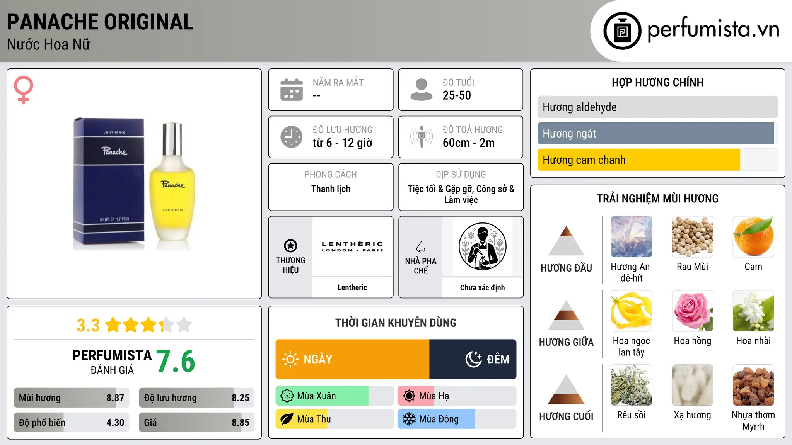Click the Chưa xác định perfumer caption
This screenshot has width=792, height=445.
[x=482, y=287]
